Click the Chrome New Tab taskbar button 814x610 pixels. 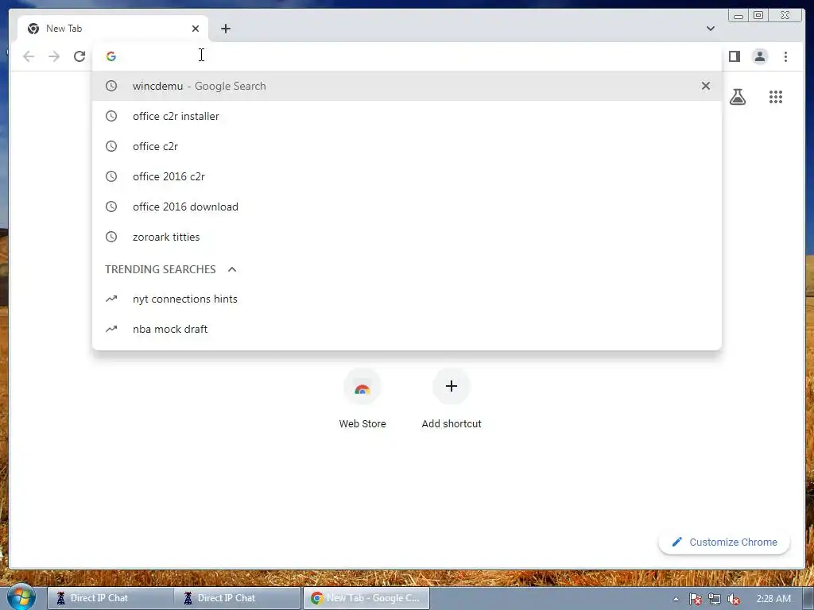tap(366, 598)
